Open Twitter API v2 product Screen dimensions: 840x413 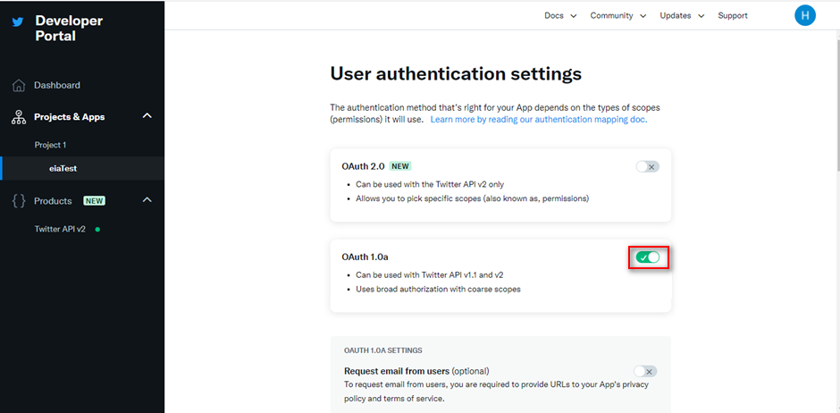click(60, 229)
